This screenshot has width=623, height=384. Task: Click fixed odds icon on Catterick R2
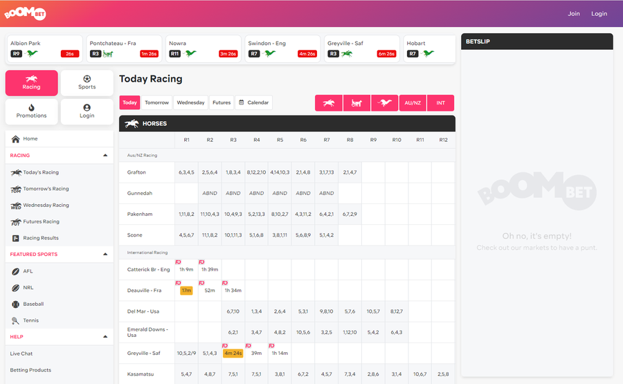pyautogui.click(x=201, y=262)
